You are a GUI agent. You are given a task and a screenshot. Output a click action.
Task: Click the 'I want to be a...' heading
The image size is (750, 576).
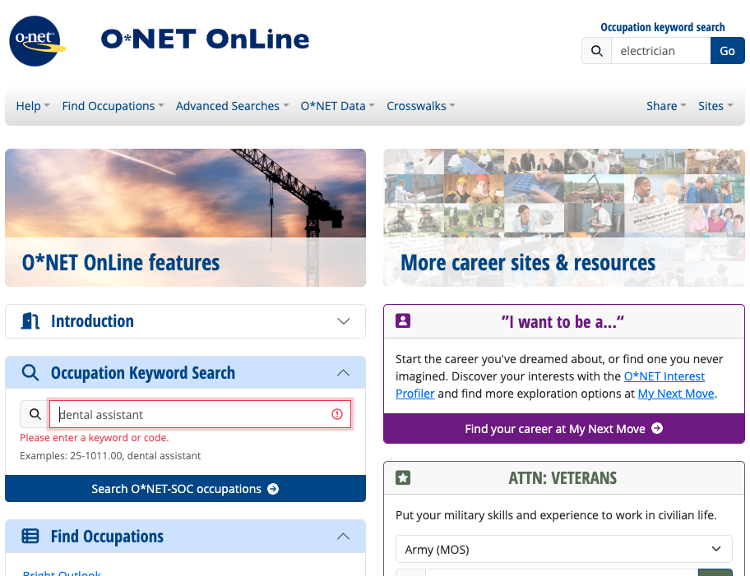[562, 322]
